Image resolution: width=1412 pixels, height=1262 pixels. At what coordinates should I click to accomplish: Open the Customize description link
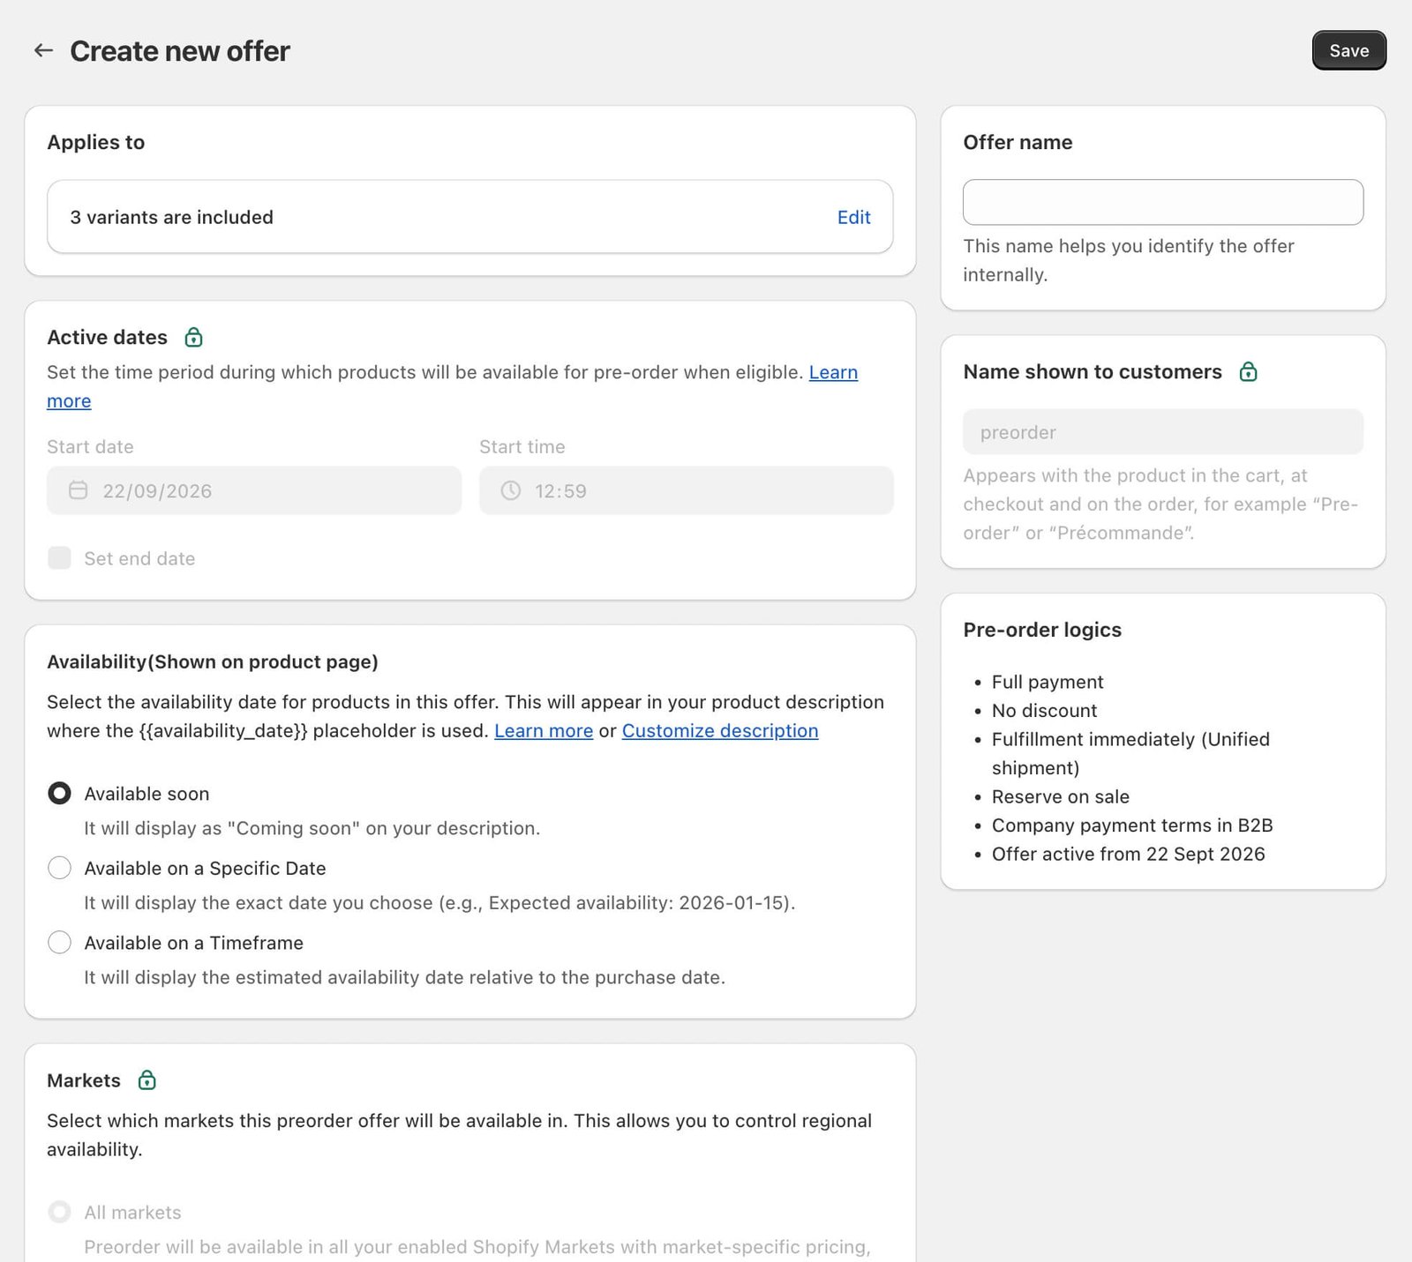point(720,730)
